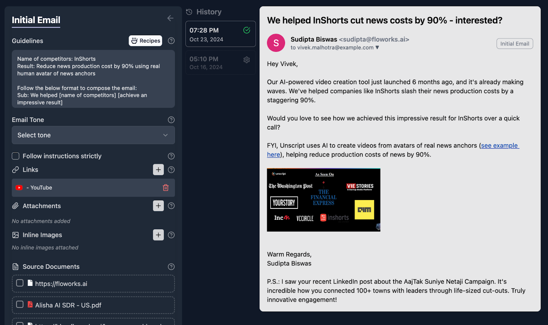The height and width of the screenshot is (325, 548).
Task: Click the back arrow beside Initial Email
Action: click(170, 18)
